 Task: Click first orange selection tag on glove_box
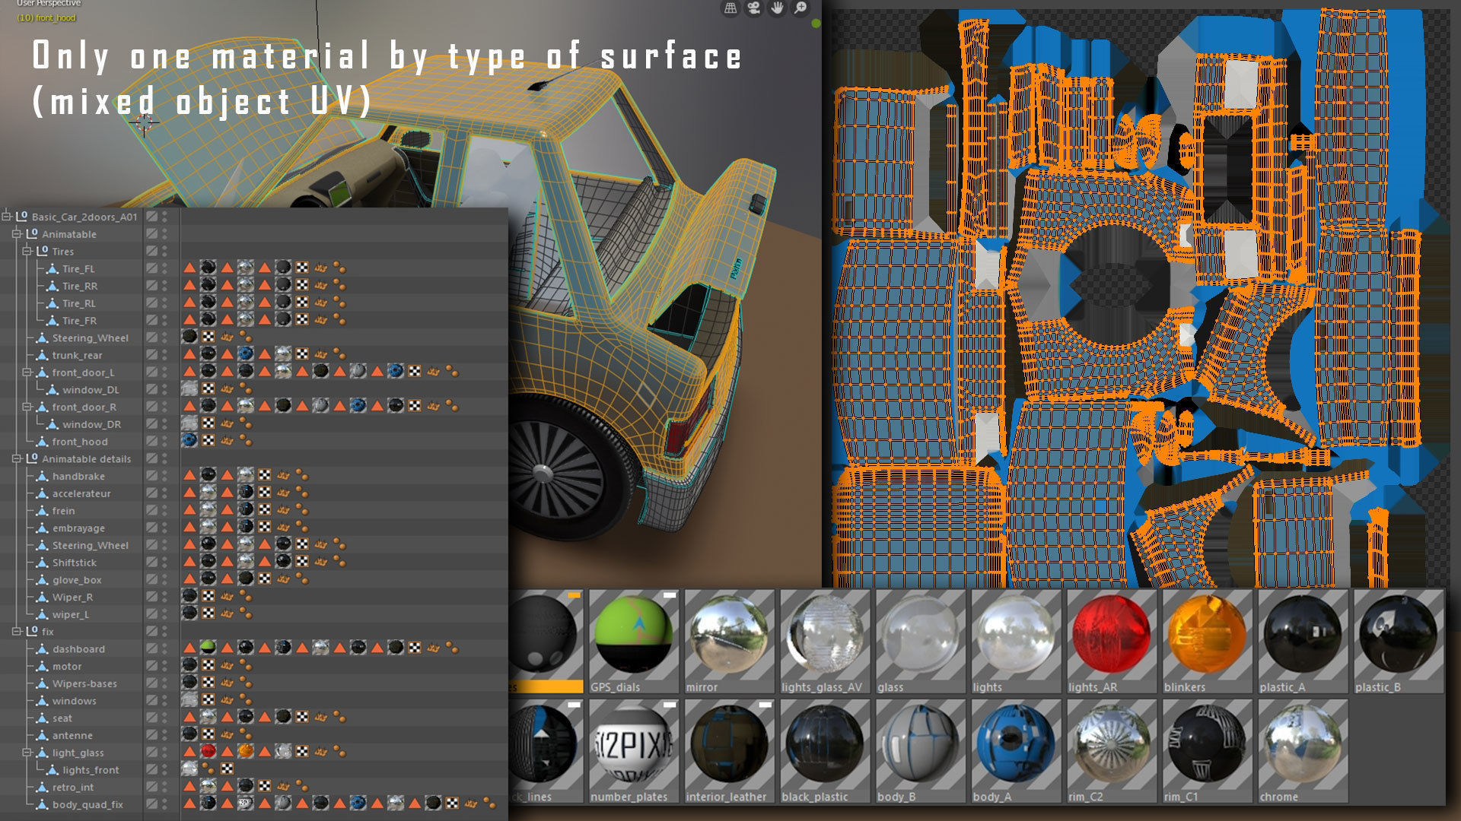pos(189,579)
